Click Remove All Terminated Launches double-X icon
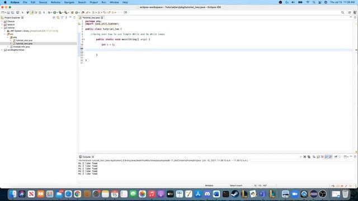The height and width of the screenshot is (201, 358). [x=309, y=157]
